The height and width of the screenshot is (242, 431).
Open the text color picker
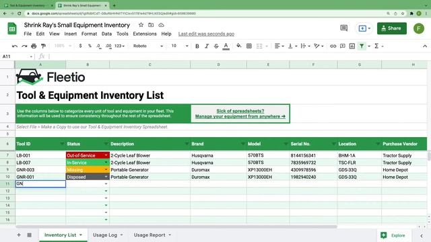(226, 46)
